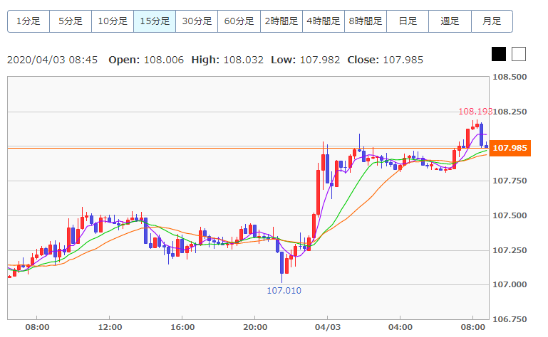Click the 04:00 time axis label

[400, 327]
